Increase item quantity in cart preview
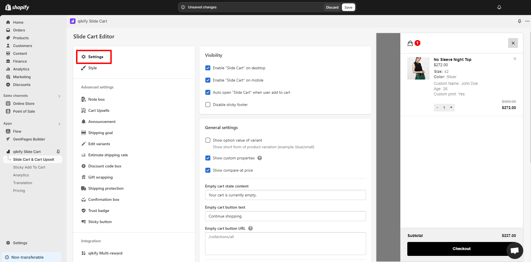Image resolution: width=531 pixels, height=262 pixels. (451, 108)
